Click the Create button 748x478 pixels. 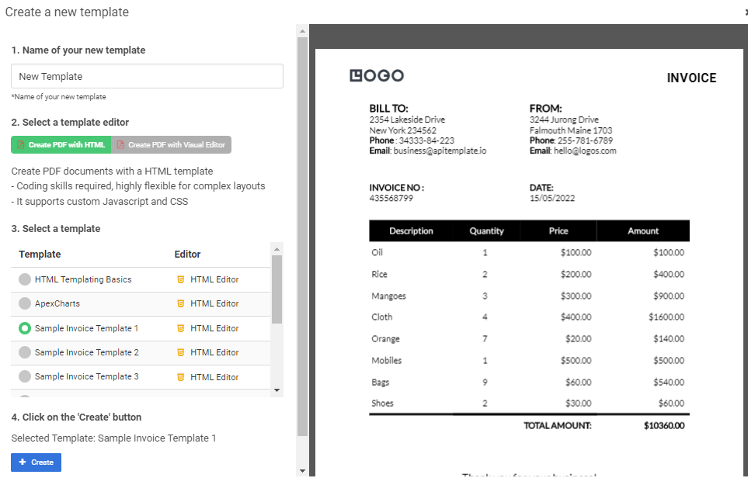pos(36,462)
